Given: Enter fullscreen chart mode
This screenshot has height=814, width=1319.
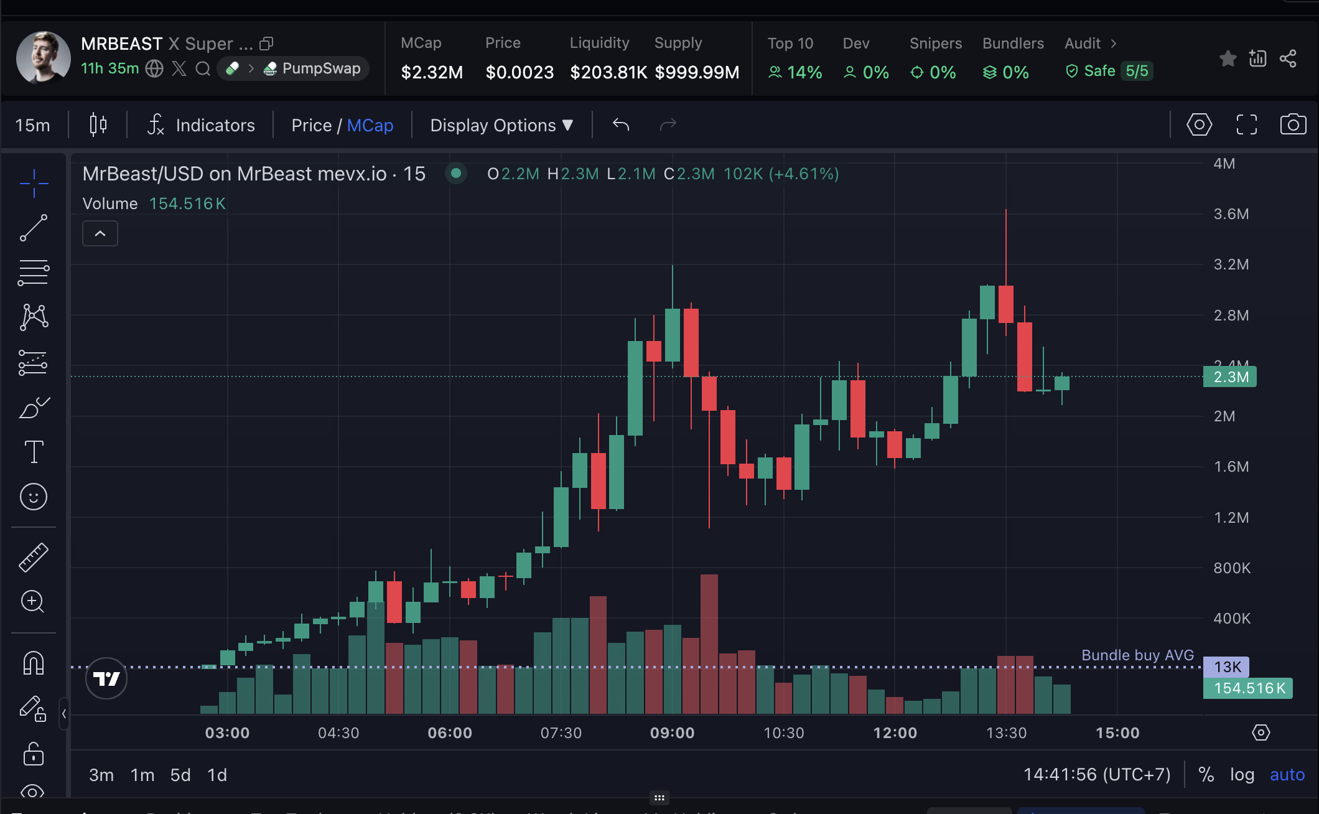Looking at the screenshot, I should [1246, 124].
